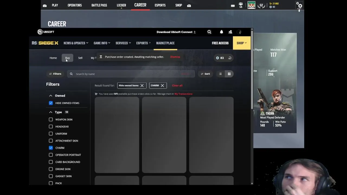This screenshot has height=195, width=347.
Task: Enable the Gadget Skin filter
Action: pyautogui.click(x=51, y=176)
